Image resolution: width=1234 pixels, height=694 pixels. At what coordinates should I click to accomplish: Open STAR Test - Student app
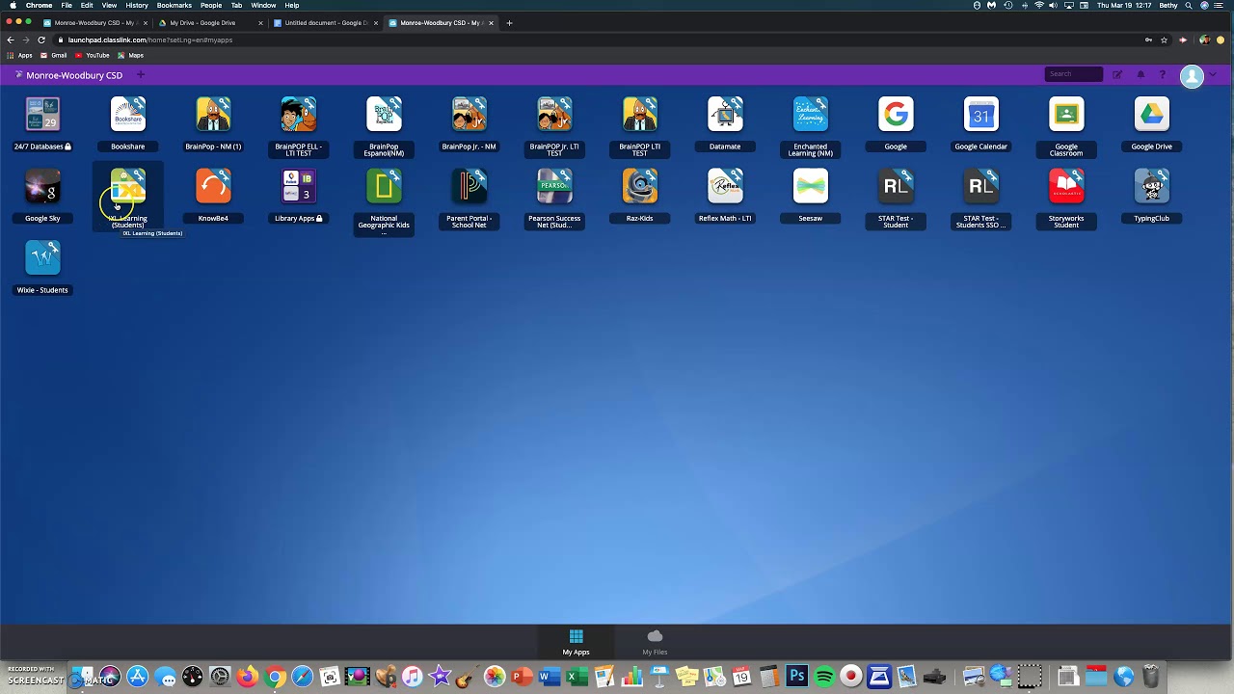[x=896, y=187]
